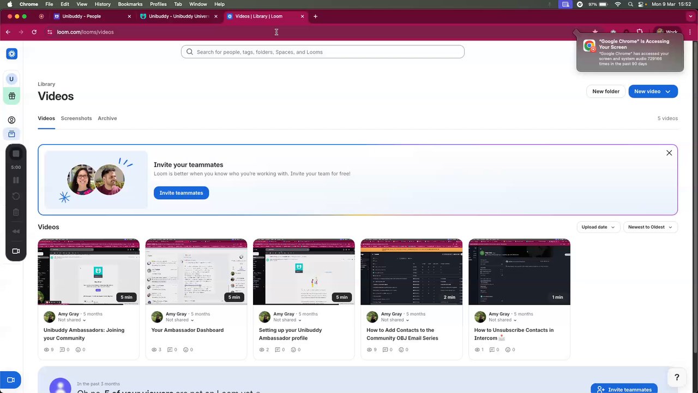Expand Not shared under How to Add Contacts
Screen dimensions: 698x393
[395, 320]
